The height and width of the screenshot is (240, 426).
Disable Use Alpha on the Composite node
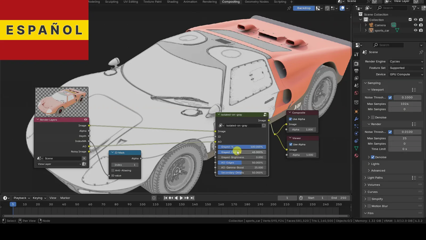coord(290,119)
